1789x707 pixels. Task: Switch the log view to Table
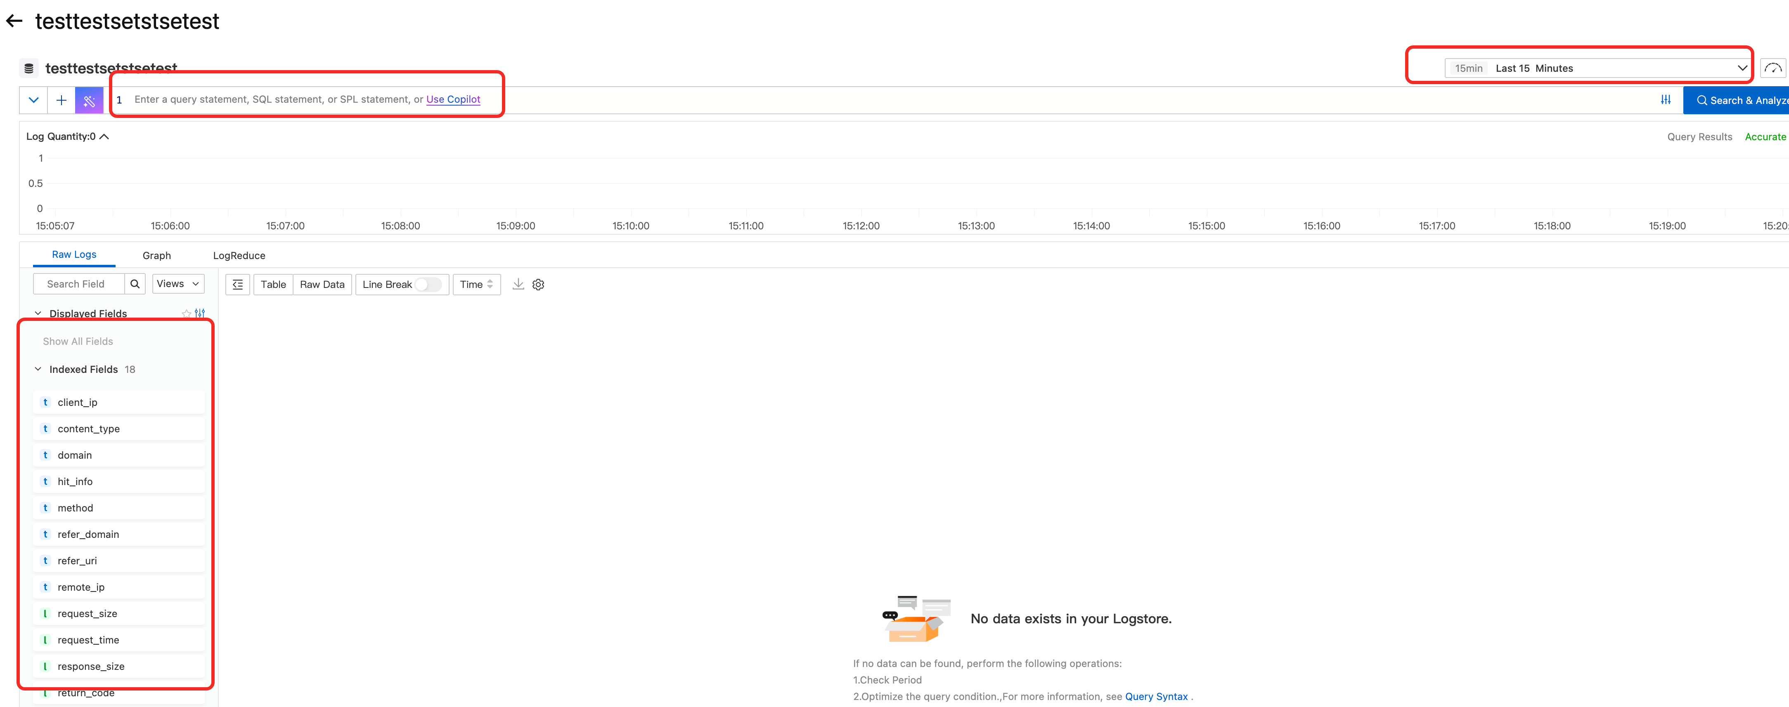pos(273,285)
